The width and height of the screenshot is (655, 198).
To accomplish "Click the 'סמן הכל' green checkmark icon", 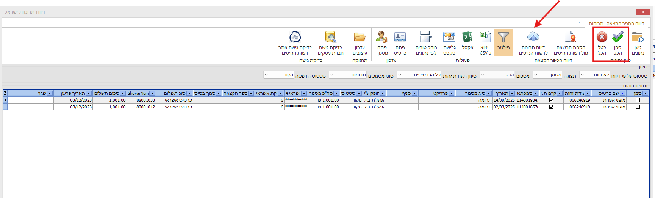I will [x=617, y=38].
